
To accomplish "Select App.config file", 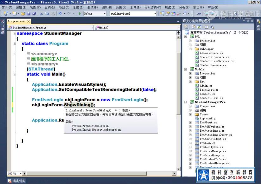I will point(207,119).
